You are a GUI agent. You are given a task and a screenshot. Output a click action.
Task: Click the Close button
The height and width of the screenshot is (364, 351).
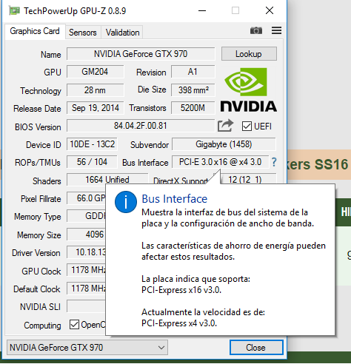256,348
